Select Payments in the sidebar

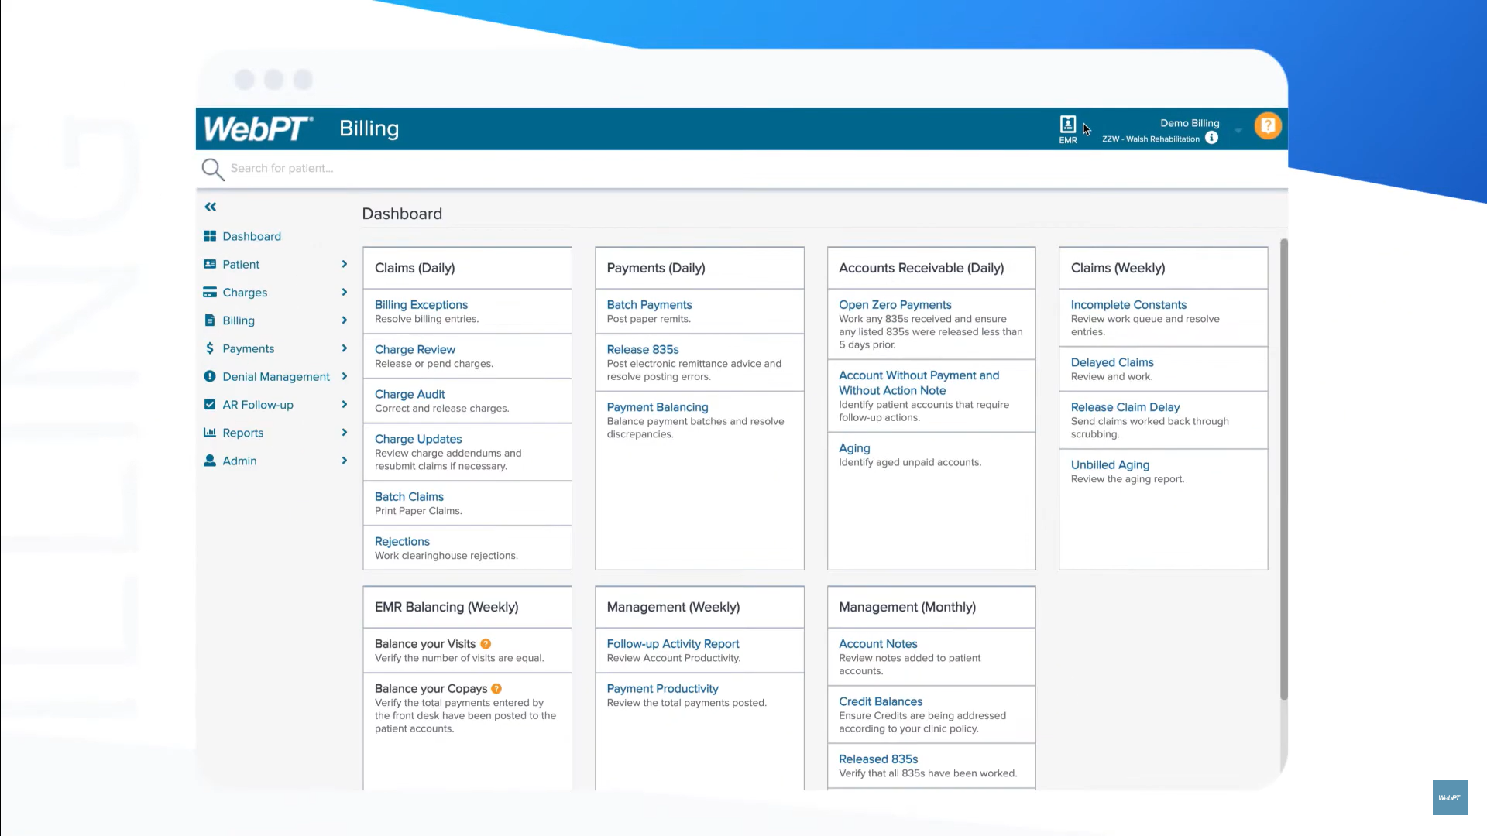pyautogui.click(x=248, y=348)
